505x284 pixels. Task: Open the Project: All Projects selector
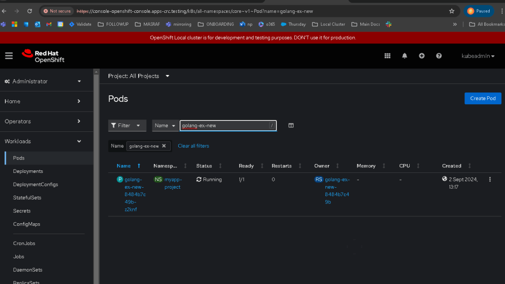(139, 76)
